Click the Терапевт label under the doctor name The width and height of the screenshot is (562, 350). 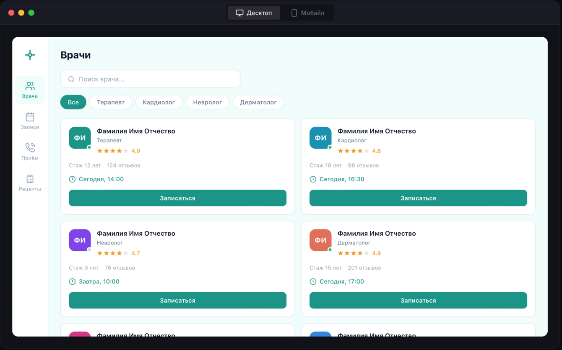(109, 141)
